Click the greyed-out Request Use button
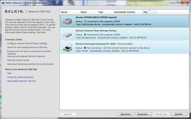The width and height of the screenshot is (191, 119). pos(161,114)
